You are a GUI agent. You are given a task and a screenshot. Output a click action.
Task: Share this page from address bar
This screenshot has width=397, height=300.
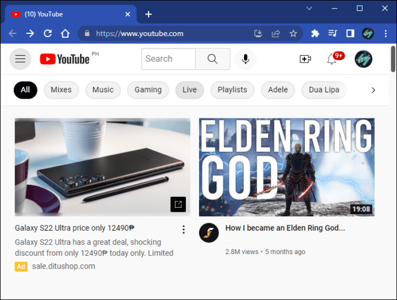coord(276,33)
